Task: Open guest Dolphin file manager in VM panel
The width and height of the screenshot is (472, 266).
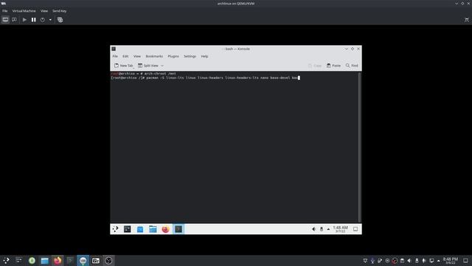Action: (153, 229)
